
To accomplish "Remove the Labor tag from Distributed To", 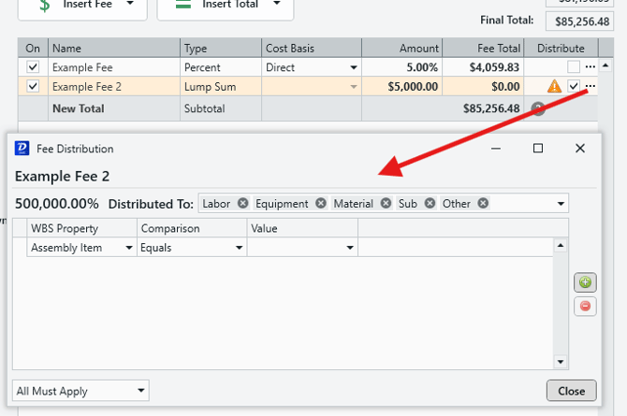I will [x=243, y=204].
